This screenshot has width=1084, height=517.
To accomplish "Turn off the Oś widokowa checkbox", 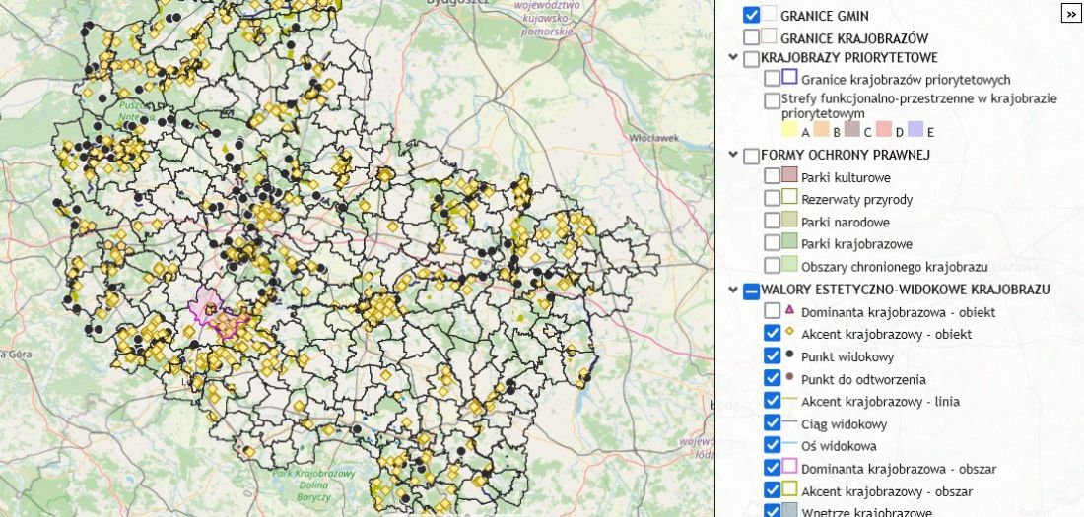I will tap(773, 445).
